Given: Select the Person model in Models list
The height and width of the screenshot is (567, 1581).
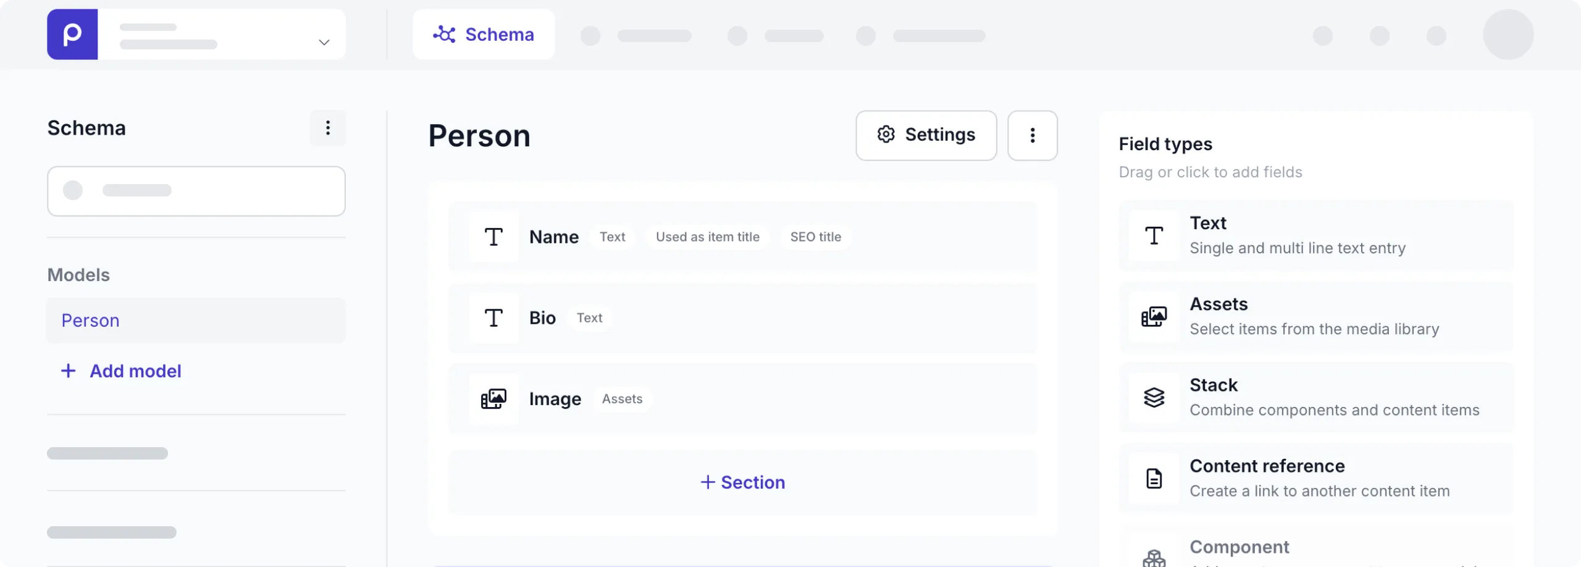Looking at the screenshot, I should click(90, 320).
